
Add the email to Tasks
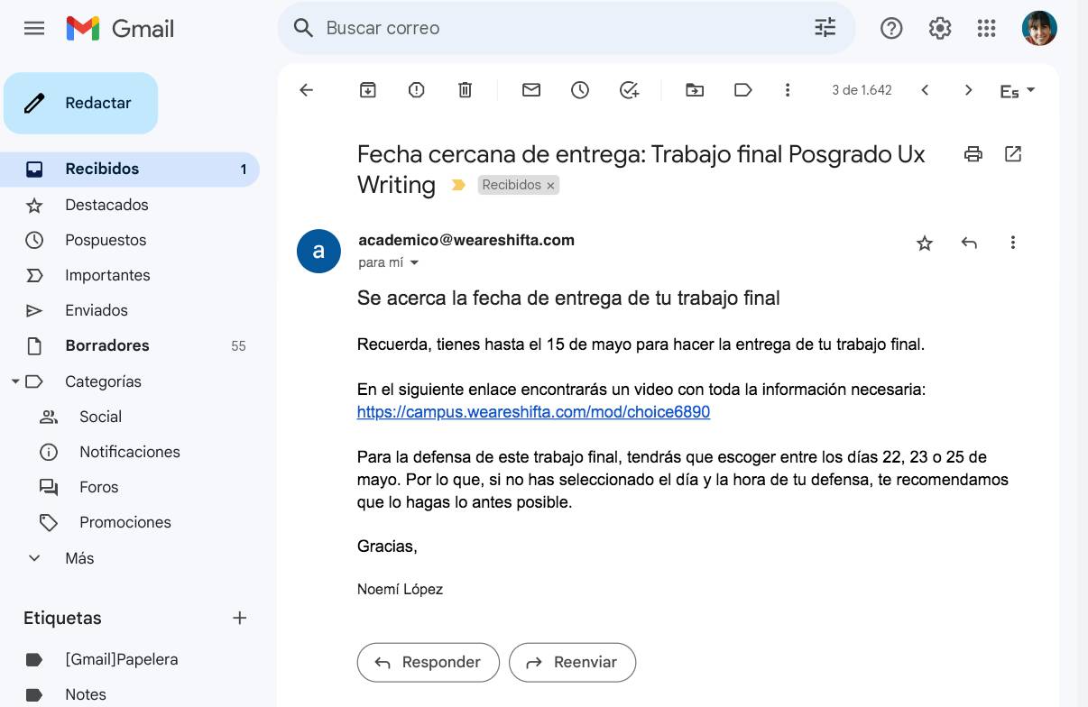point(629,89)
